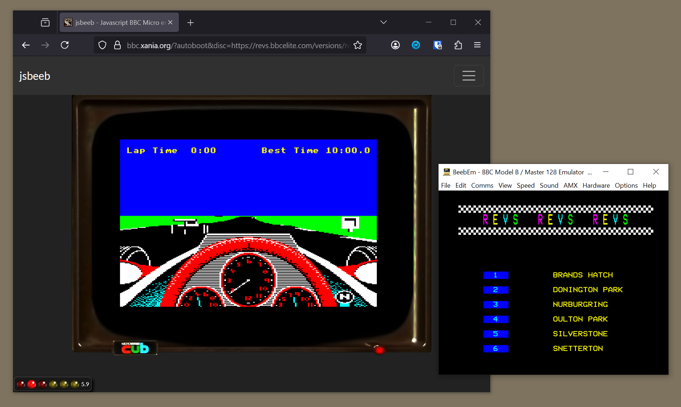Click the SNETTERTON track name
Screen dimensions: 681x407
click(578, 349)
